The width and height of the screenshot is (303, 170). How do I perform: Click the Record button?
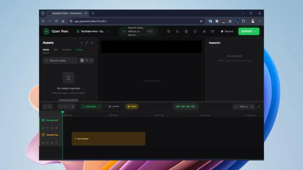227,31
